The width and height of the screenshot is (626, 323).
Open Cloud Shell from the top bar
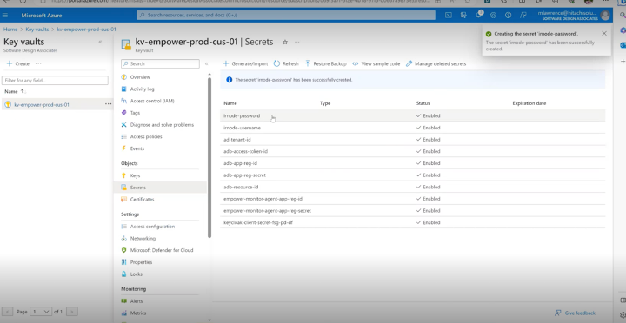449,15
